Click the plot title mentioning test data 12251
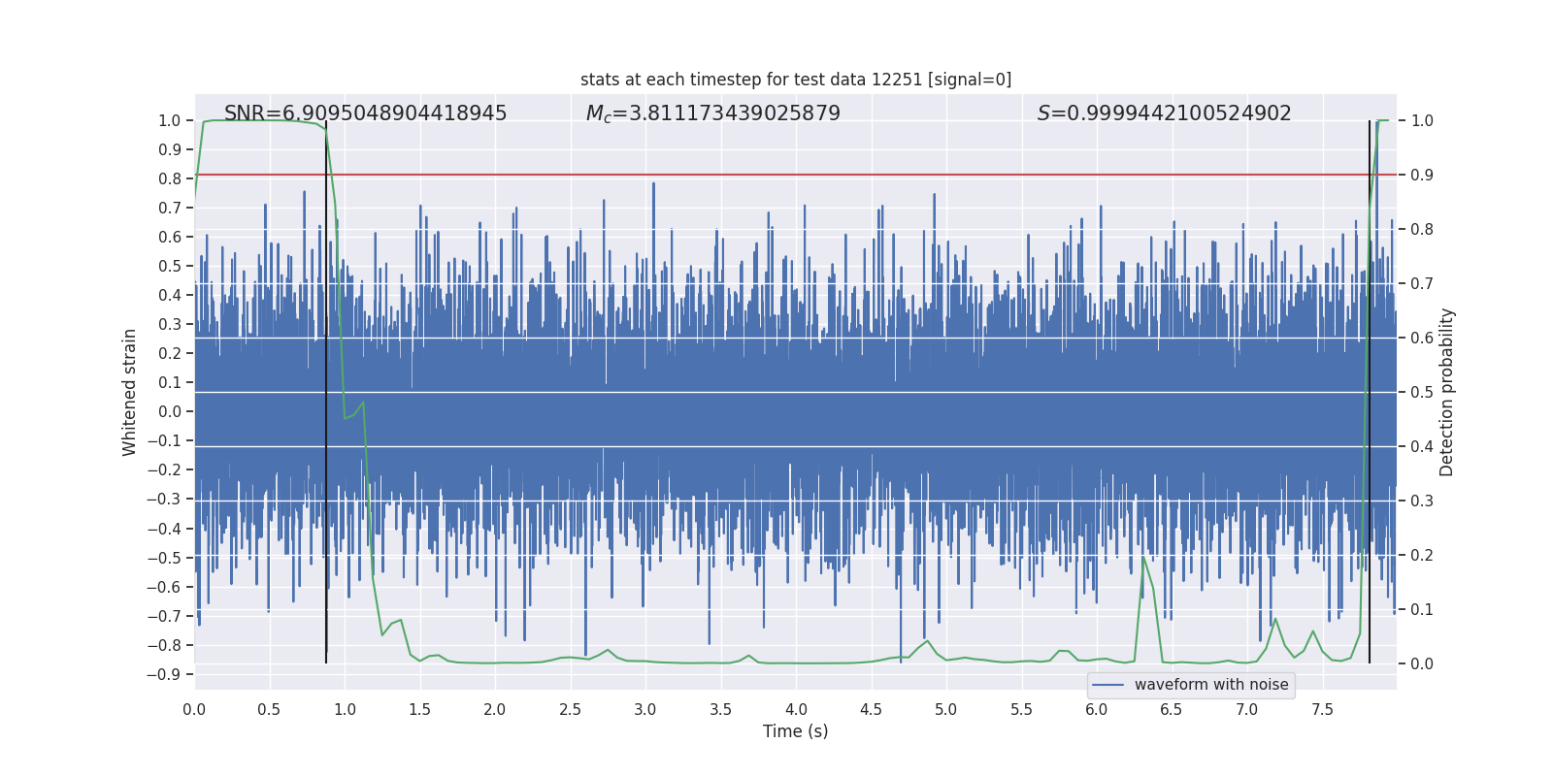The height and width of the screenshot is (776, 1553). point(795,80)
